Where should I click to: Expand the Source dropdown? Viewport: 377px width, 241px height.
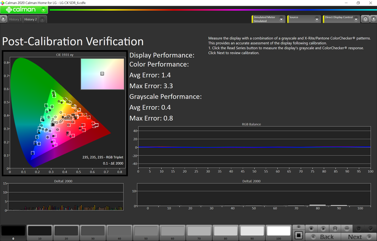click(x=317, y=19)
